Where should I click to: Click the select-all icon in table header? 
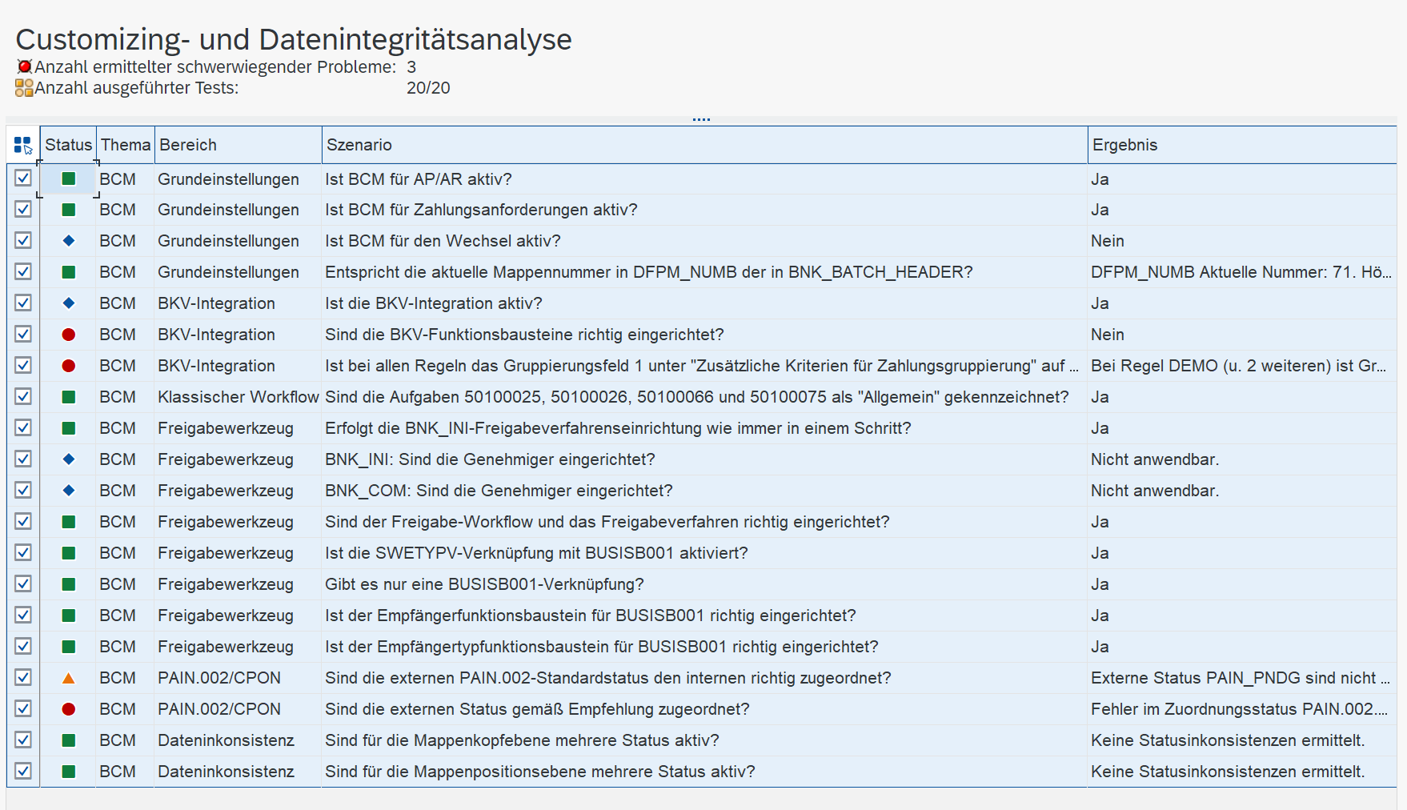[22, 145]
